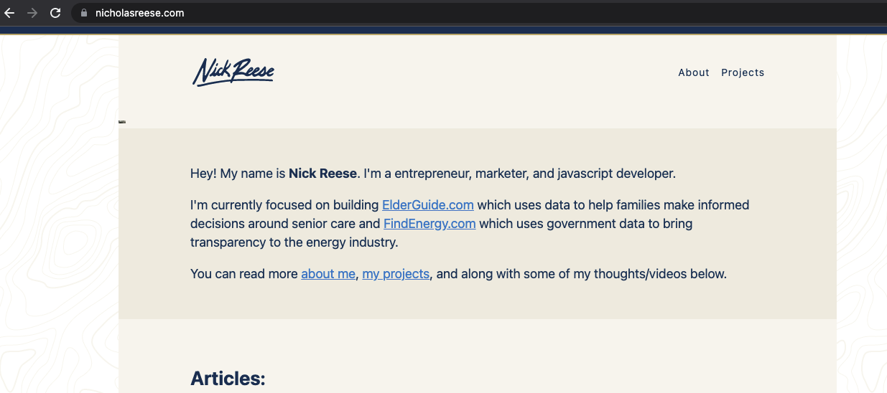Follow the ElderGuide.com link

pos(427,205)
